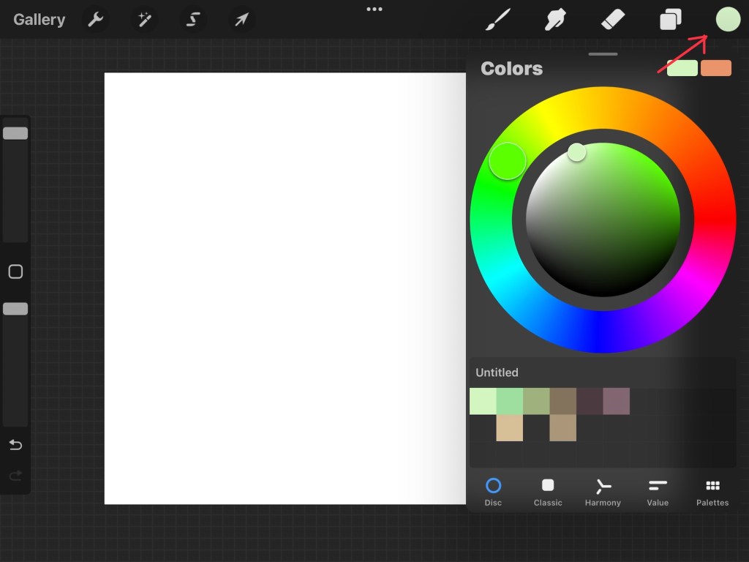
Task: Select the Paint brush tool
Action: tap(497, 20)
